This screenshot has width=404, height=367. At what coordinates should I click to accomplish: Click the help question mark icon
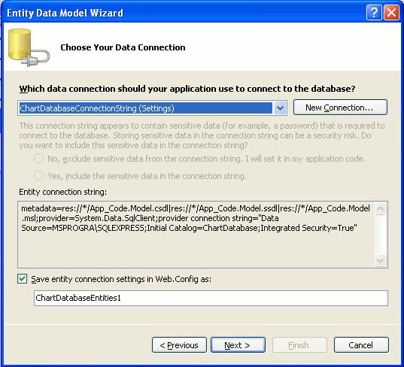click(374, 13)
